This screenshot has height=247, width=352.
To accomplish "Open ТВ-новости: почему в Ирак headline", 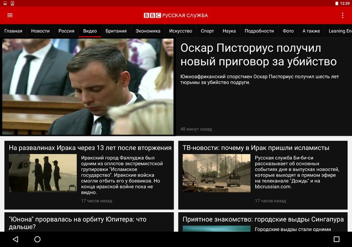I will point(256,148).
